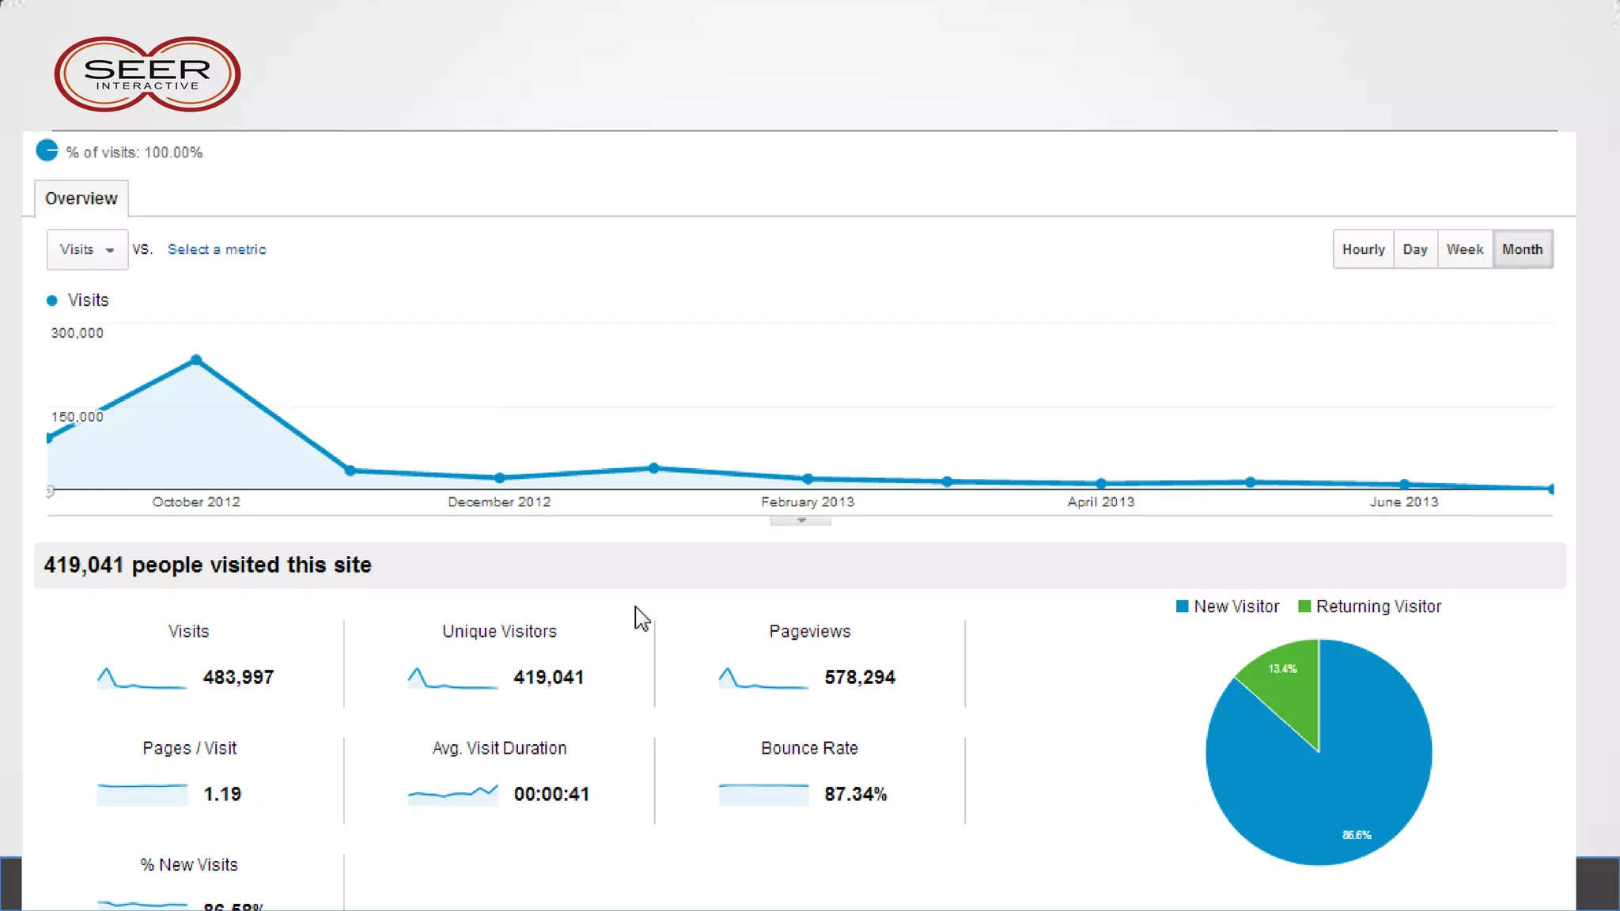The image size is (1620, 911).
Task: Click the Bounce Rate sparkline graphic
Action: coord(763,794)
